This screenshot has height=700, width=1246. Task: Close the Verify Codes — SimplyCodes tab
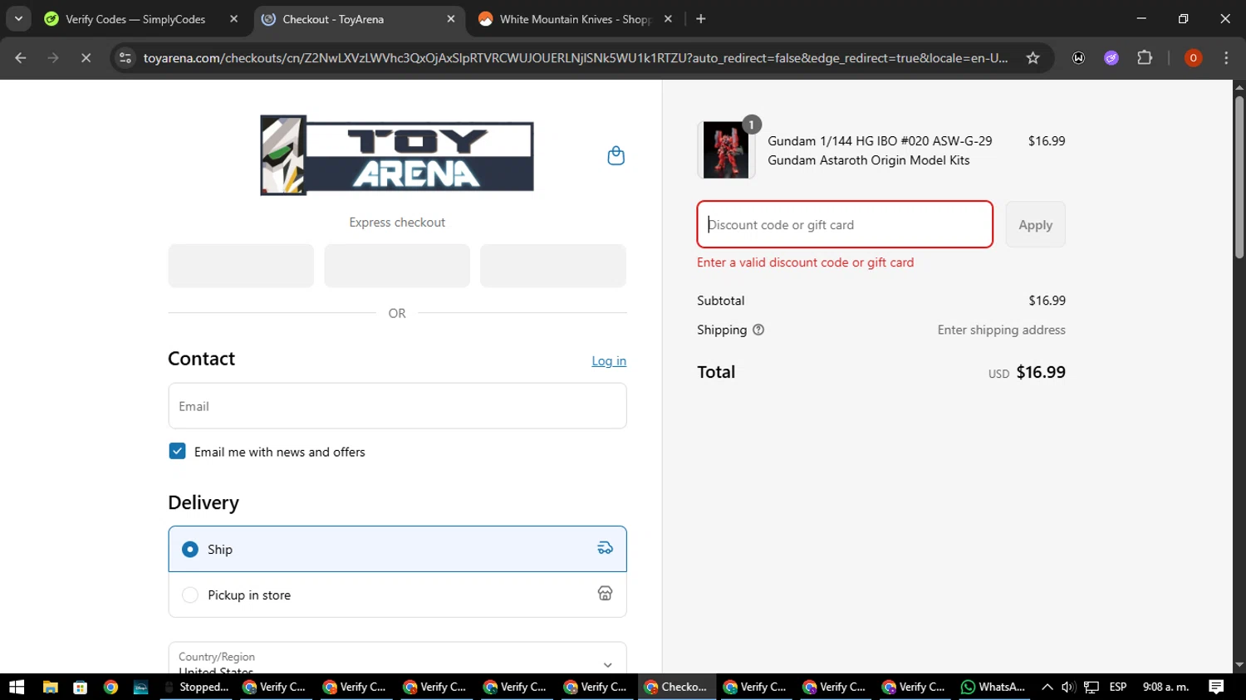point(234,19)
